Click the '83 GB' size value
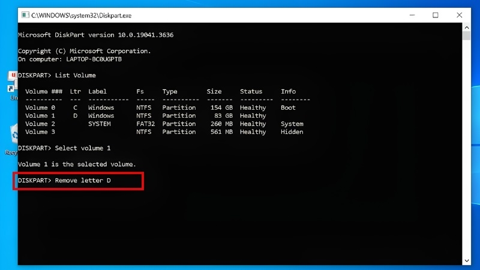 pyautogui.click(x=223, y=116)
